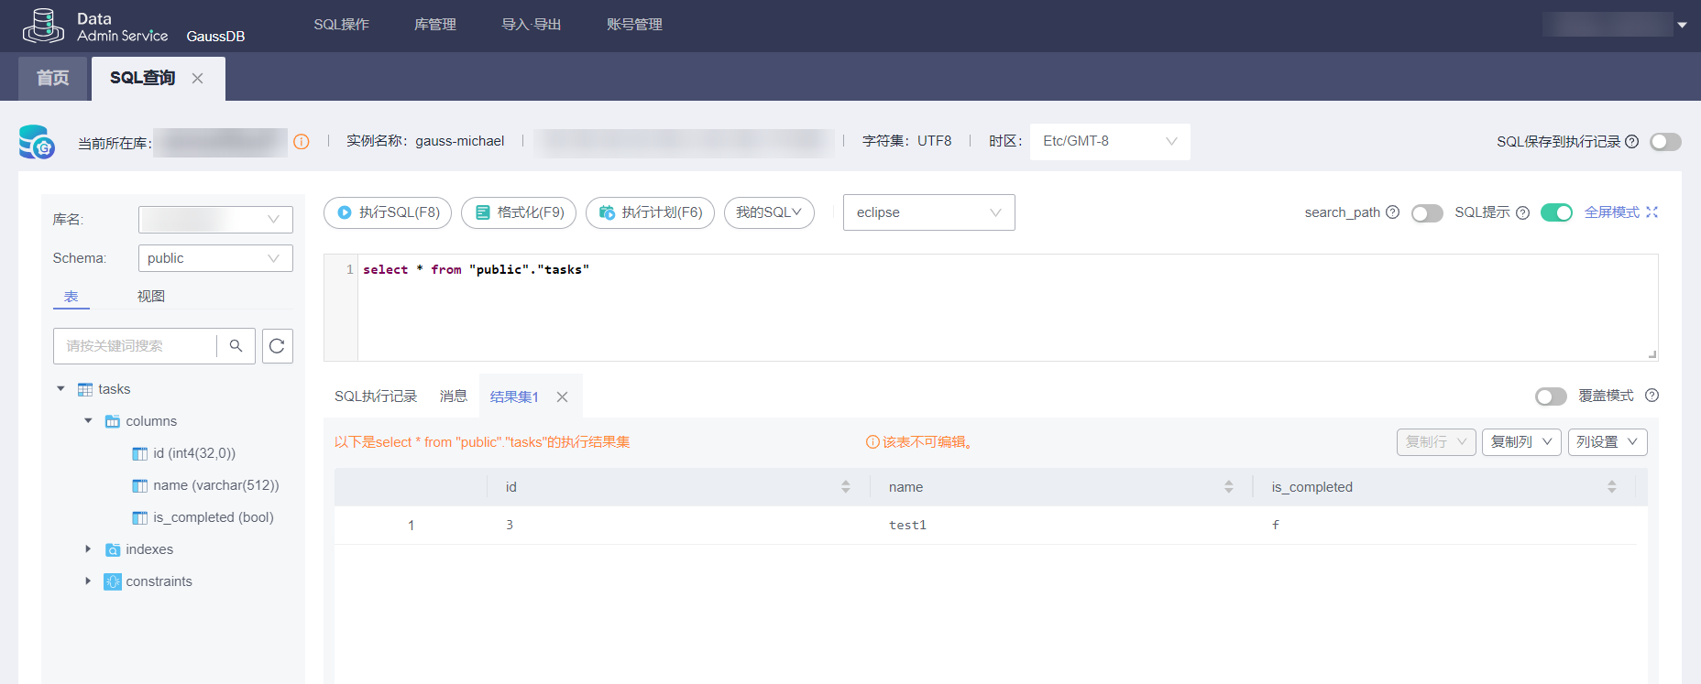This screenshot has width=1701, height=684.
Task: Open the 账号管理 menu
Action: [x=634, y=25]
